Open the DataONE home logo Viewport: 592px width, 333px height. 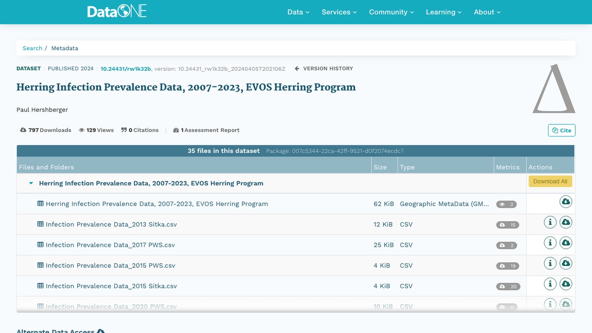click(x=117, y=12)
